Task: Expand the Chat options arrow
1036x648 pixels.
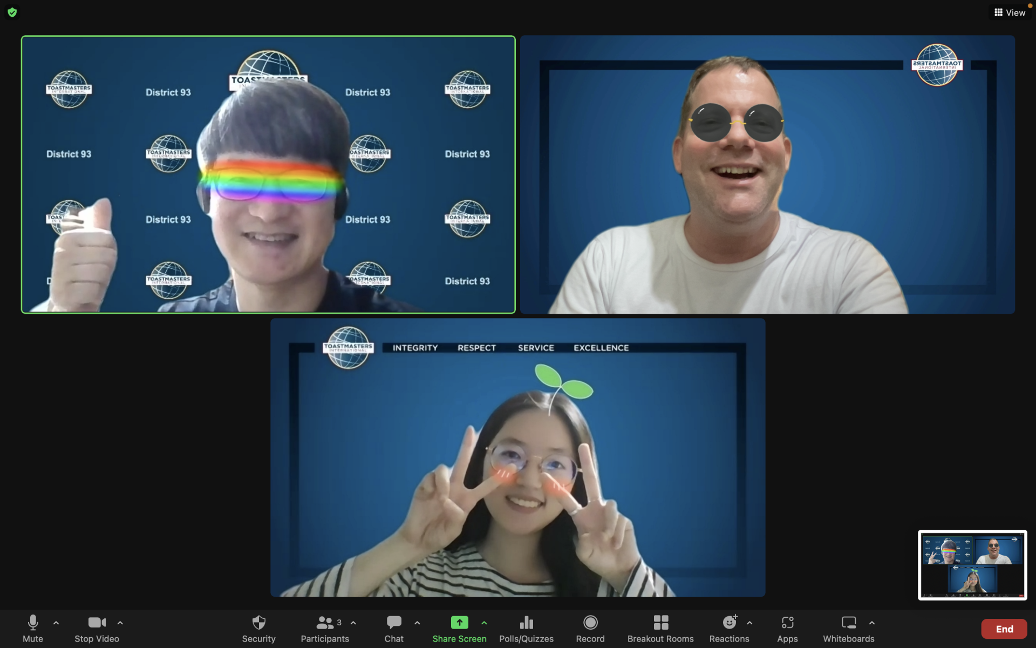Action: (x=417, y=623)
